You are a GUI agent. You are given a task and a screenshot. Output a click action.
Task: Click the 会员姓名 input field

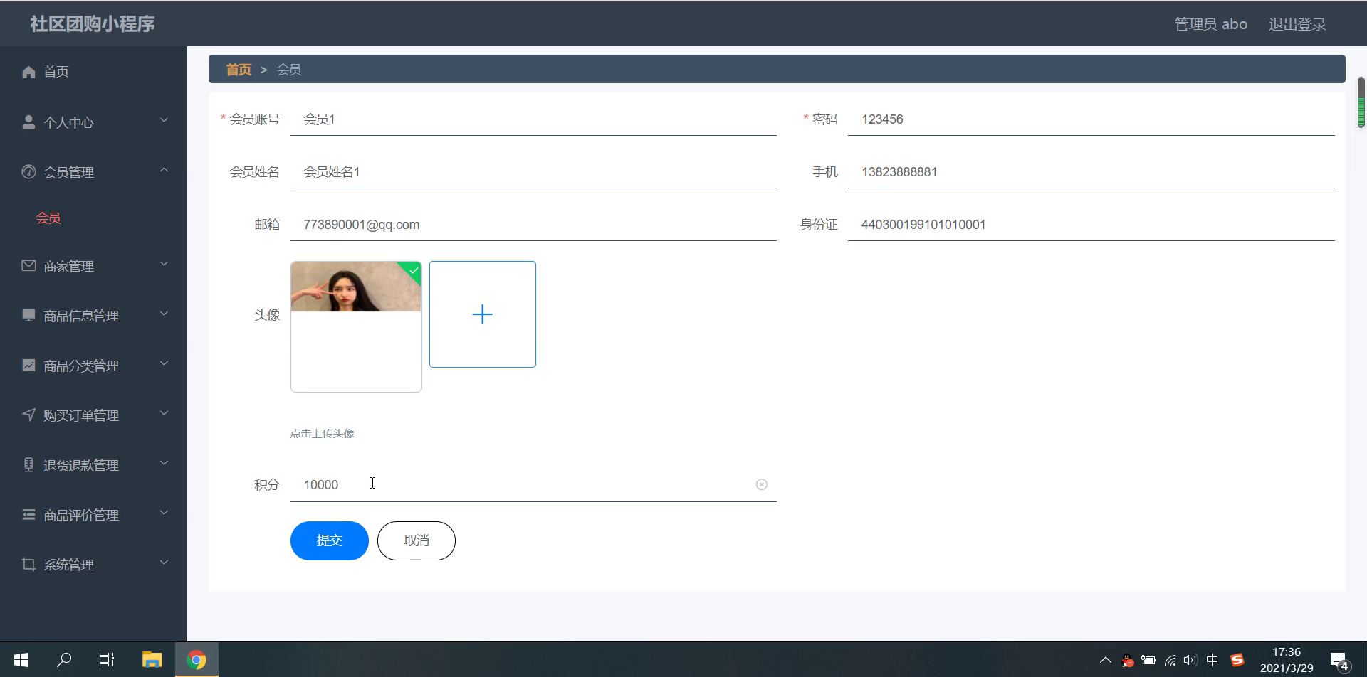pos(533,172)
